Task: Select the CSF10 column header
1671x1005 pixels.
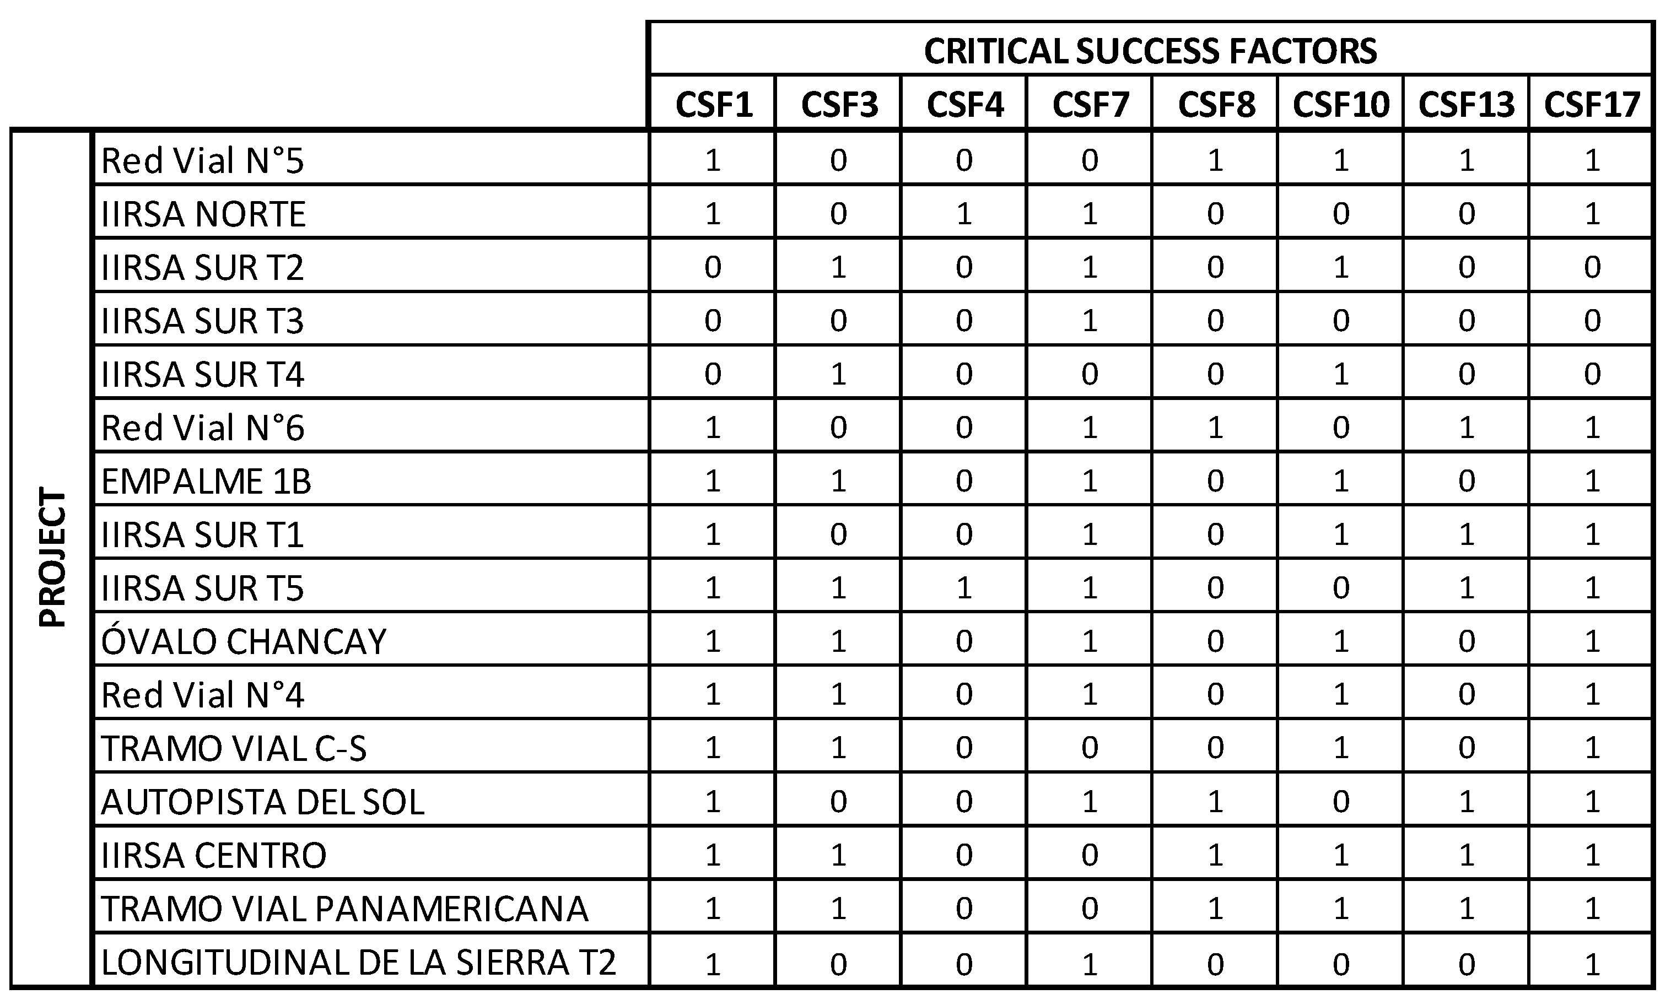Action: point(1341,103)
